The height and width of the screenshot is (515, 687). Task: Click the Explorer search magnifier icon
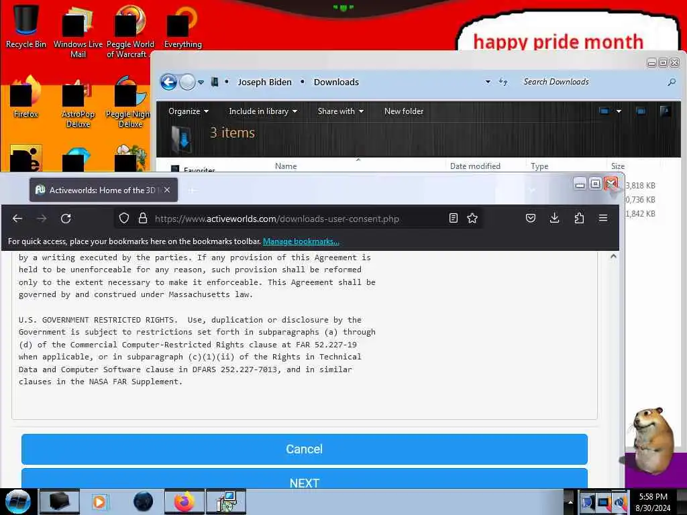click(672, 82)
